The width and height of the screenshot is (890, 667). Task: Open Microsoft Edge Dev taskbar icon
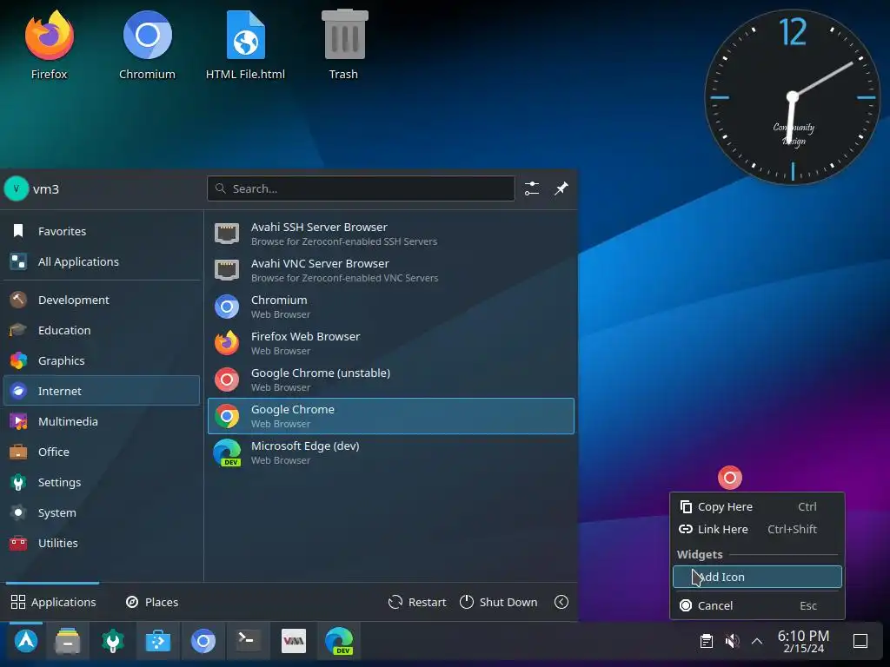click(339, 641)
